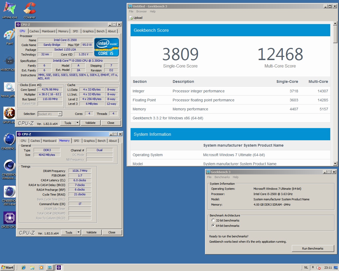The image size is (339, 271).
Task: Open Bench tab in upper CPU-Z window
Action: coord(100,31)
